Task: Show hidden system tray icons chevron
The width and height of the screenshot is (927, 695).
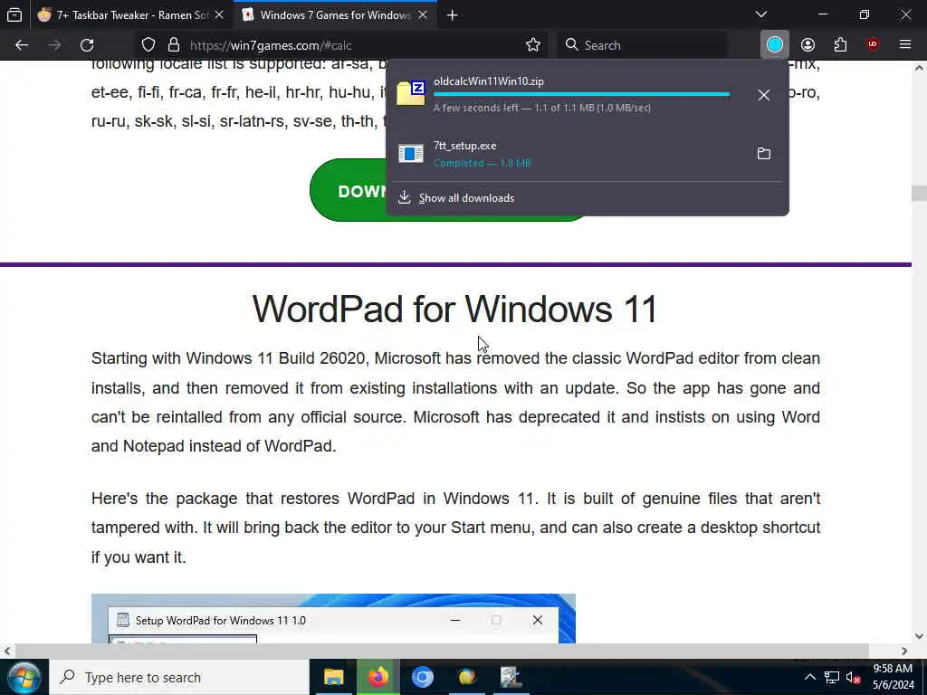Action: click(x=810, y=677)
